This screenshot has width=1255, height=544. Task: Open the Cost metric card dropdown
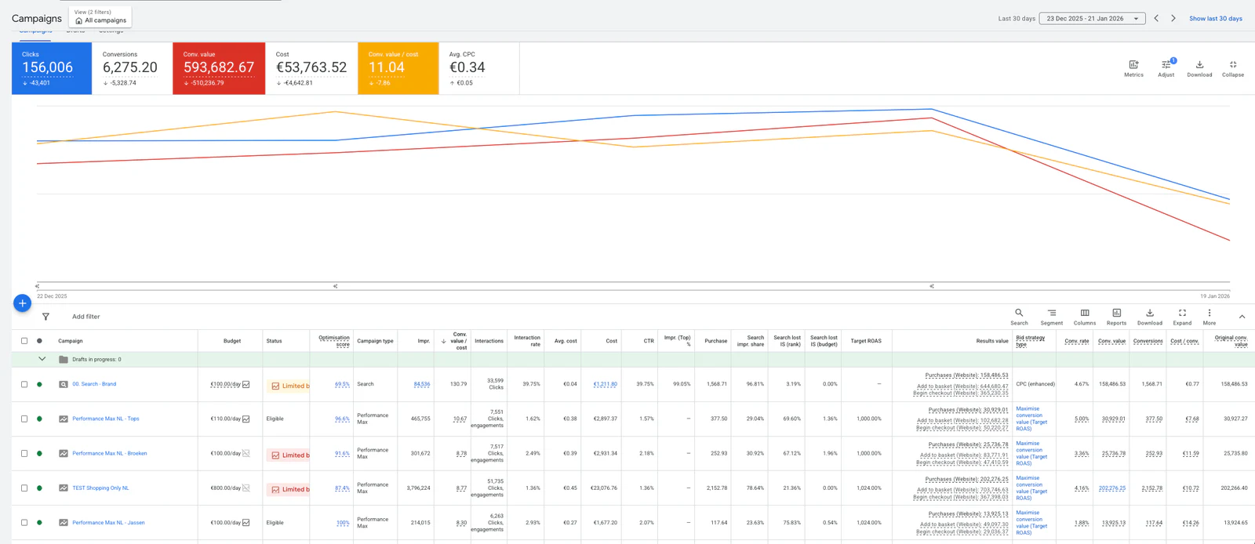pyautogui.click(x=311, y=68)
